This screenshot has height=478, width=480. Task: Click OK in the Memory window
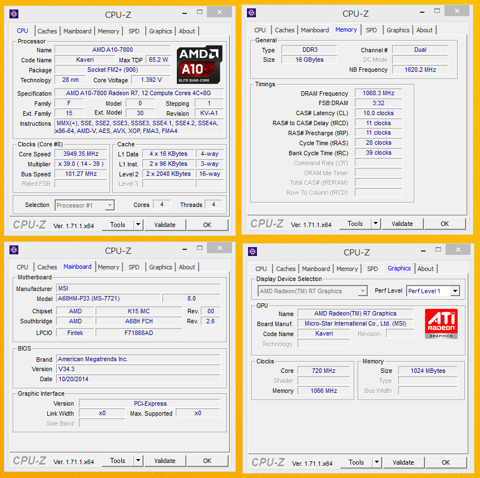tap(445, 224)
